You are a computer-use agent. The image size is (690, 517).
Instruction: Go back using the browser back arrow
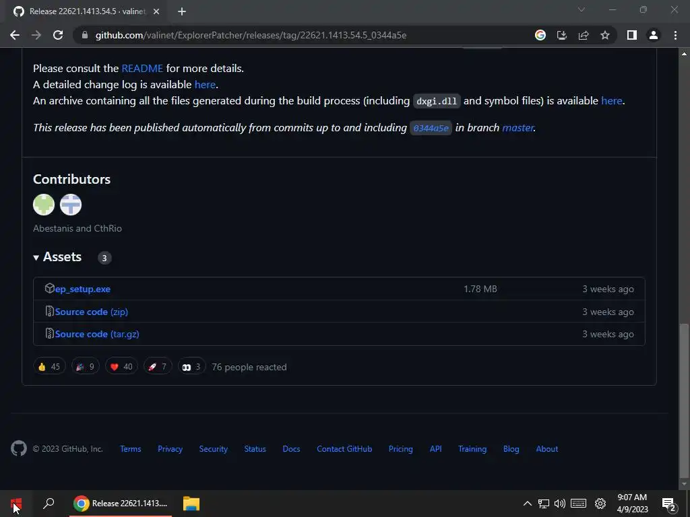pyautogui.click(x=15, y=35)
